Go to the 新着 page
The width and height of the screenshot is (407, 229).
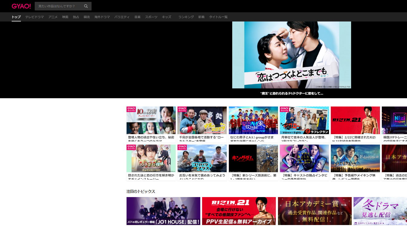coord(201,17)
